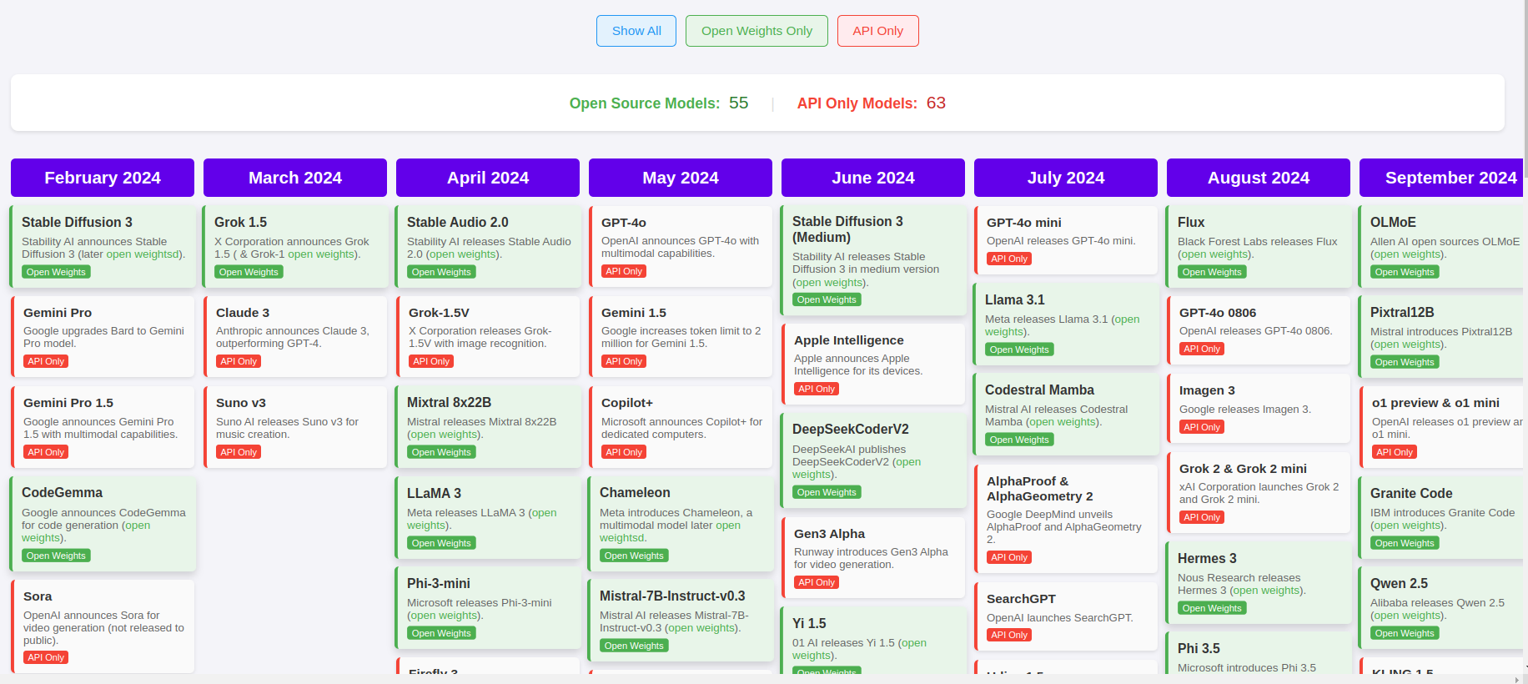1528x684 pixels.
Task: Click the vertical scrollbar on the right edge
Action: click(1525, 88)
